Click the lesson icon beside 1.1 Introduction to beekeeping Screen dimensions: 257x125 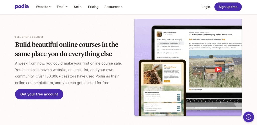(158, 43)
